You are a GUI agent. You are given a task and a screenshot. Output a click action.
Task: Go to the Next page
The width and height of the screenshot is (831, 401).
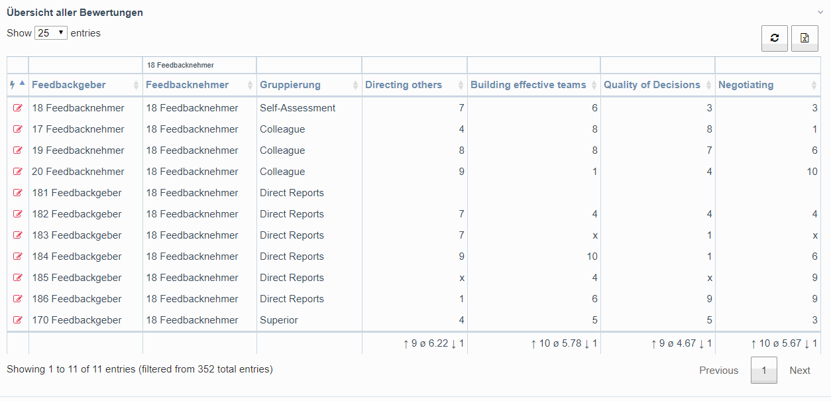pos(799,371)
